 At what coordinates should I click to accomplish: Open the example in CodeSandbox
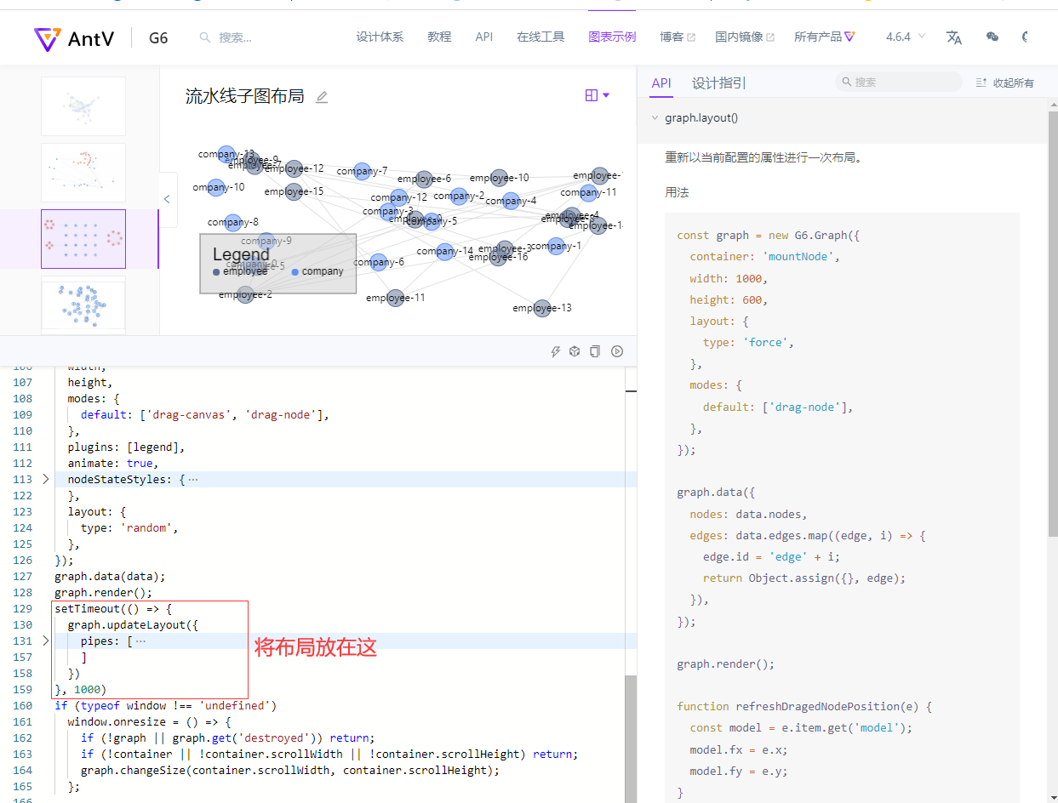[x=575, y=350]
